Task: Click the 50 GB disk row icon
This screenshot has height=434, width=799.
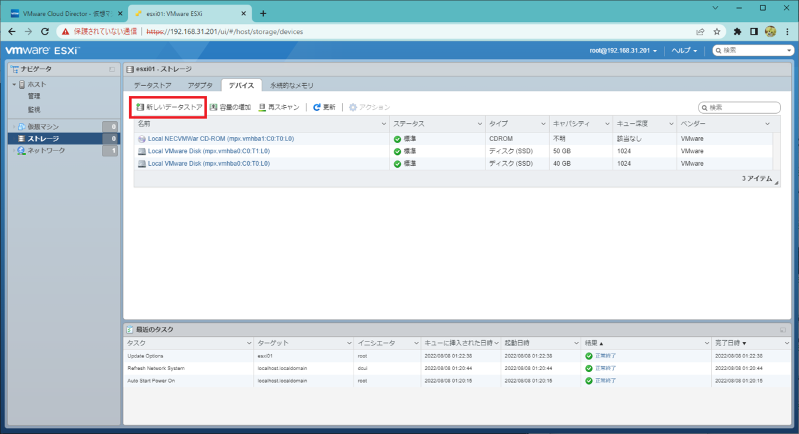Action: pos(142,151)
